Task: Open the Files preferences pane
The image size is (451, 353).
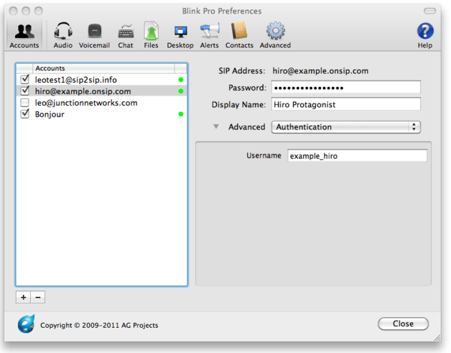Action: pos(151,35)
